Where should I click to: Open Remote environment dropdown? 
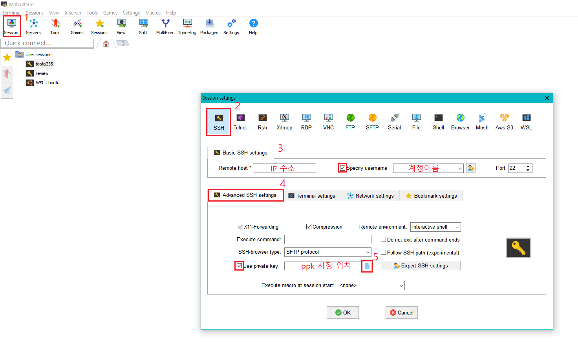(x=435, y=227)
